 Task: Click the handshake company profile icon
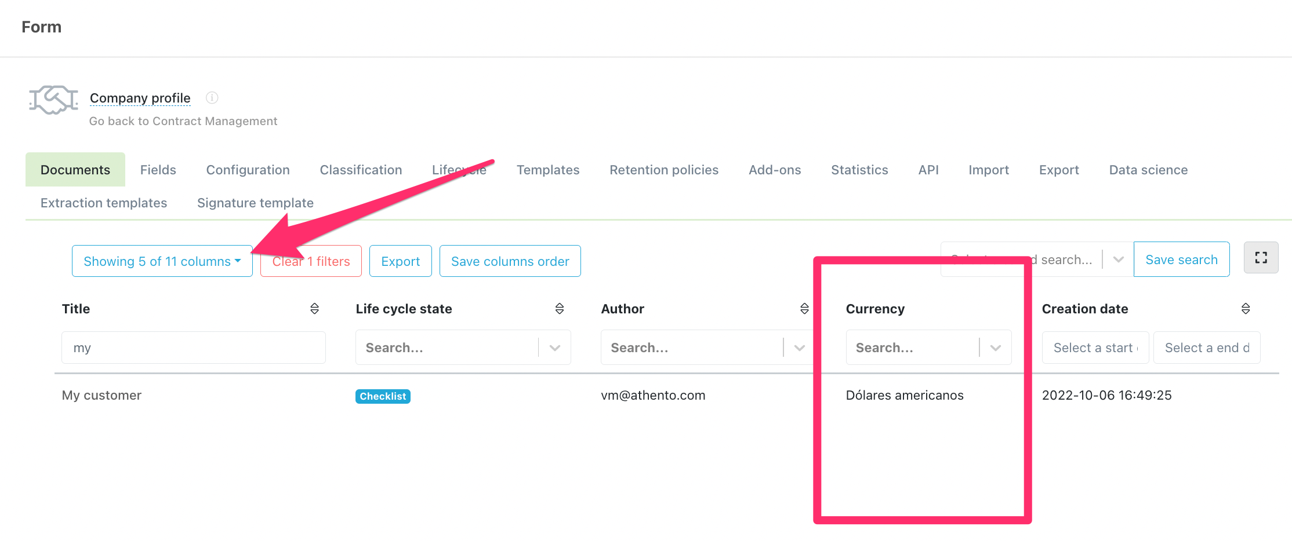pyautogui.click(x=53, y=100)
